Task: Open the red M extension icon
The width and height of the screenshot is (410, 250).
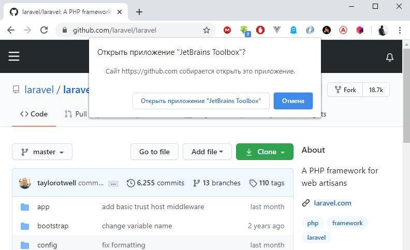Action: (x=227, y=30)
